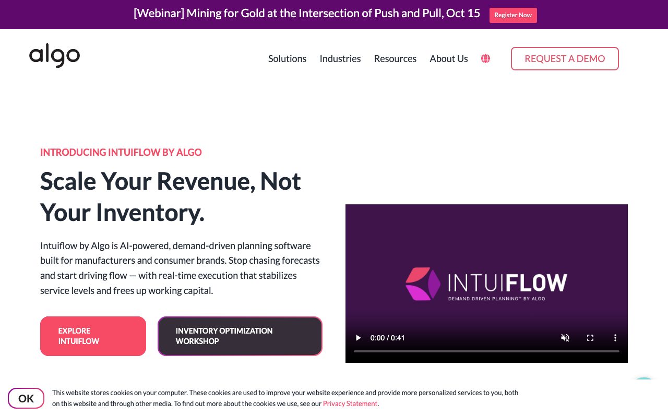The width and height of the screenshot is (668, 417).
Task: Unmute the video sound
Action: [565, 338]
